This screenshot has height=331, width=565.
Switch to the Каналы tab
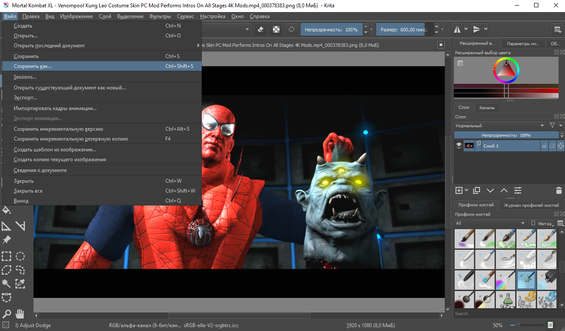click(x=487, y=107)
